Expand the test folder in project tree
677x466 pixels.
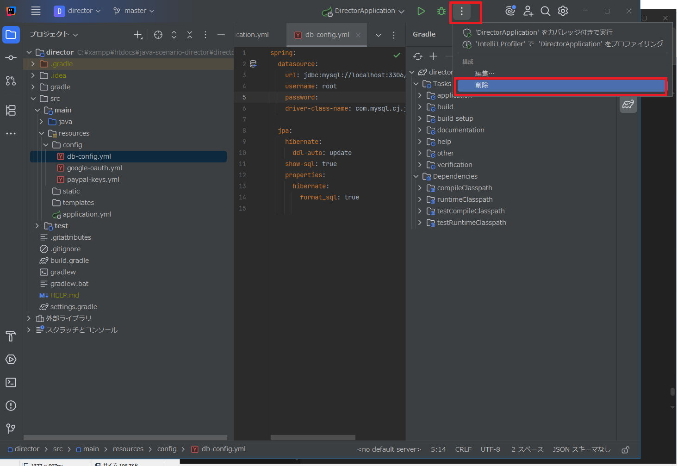[37, 225]
